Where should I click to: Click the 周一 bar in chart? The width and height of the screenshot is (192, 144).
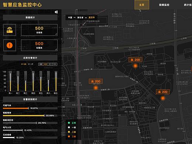[10, 81]
